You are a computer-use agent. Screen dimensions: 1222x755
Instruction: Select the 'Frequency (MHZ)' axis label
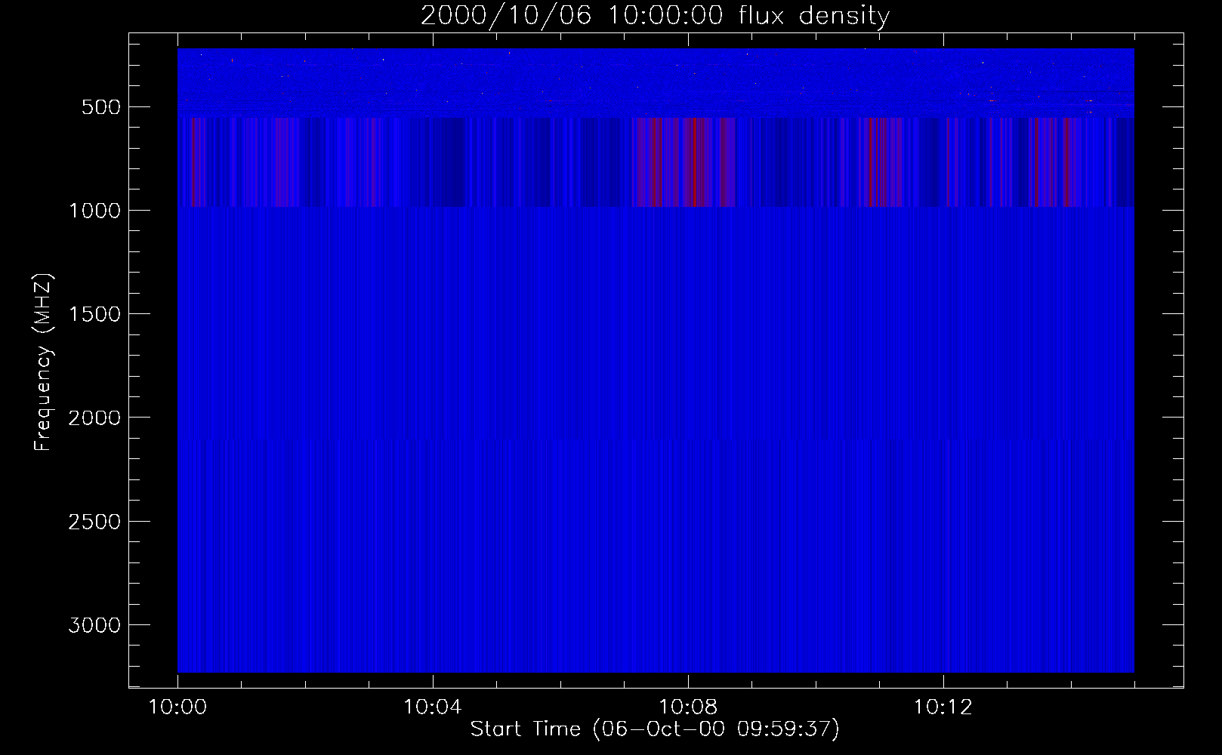point(43,362)
